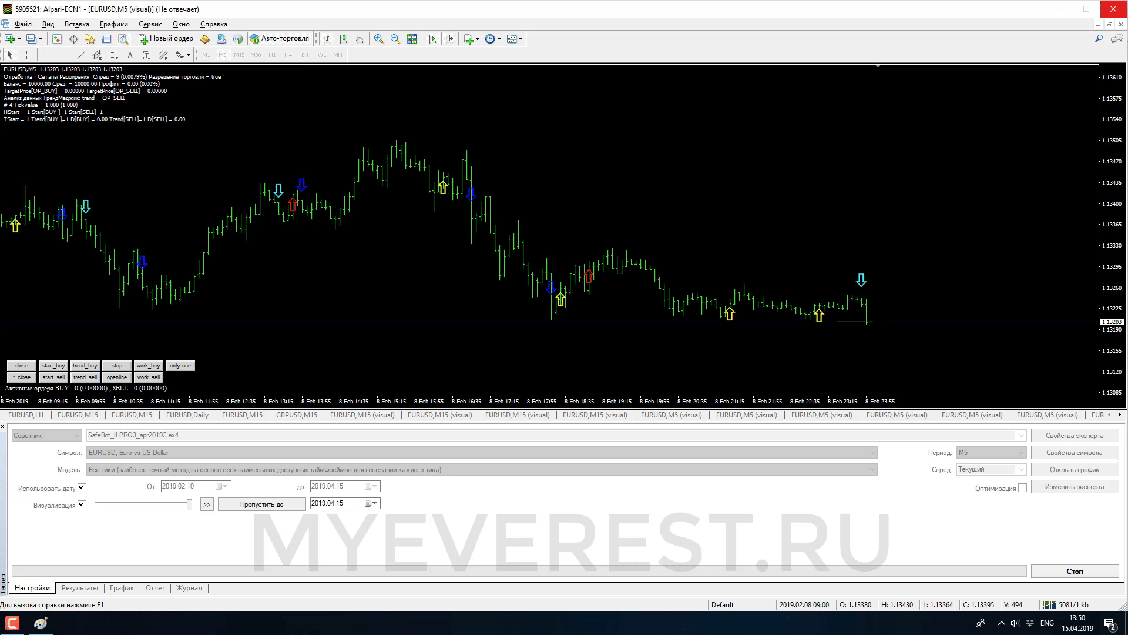
Task: Toggle the 'Визуализация' checkbox
Action: click(82, 504)
